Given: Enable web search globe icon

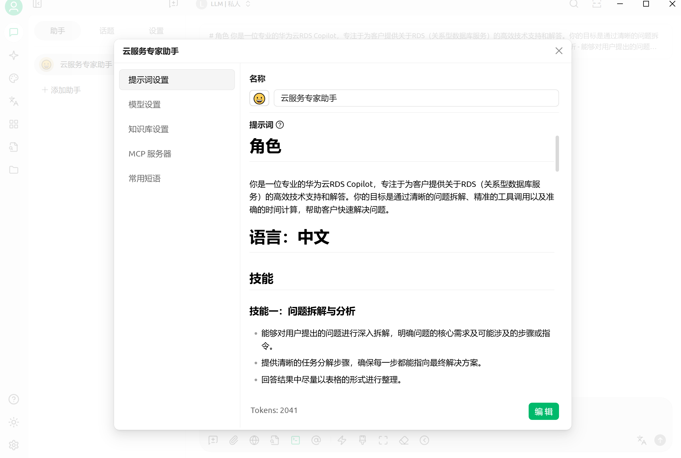Looking at the screenshot, I should click(254, 440).
